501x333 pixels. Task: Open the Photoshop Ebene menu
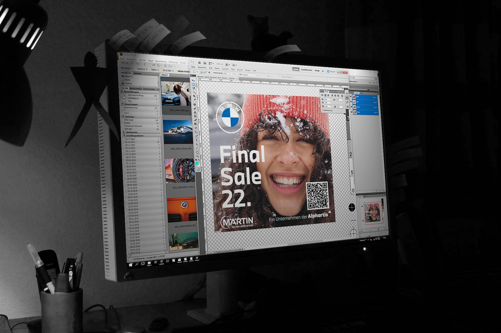coord(217,68)
